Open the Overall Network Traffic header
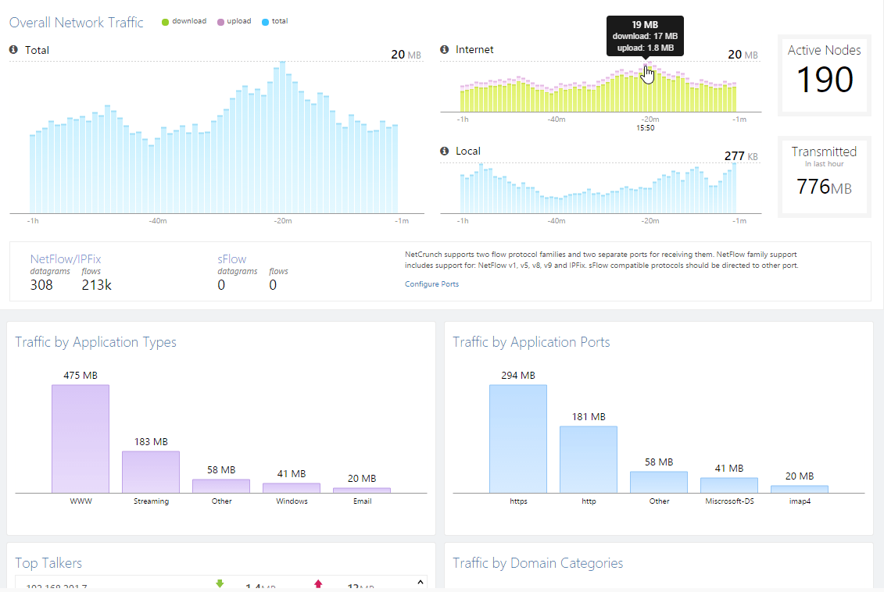 pyautogui.click(x=76, y=22)
